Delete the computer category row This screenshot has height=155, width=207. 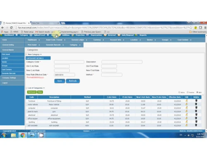tap(196, 107)
